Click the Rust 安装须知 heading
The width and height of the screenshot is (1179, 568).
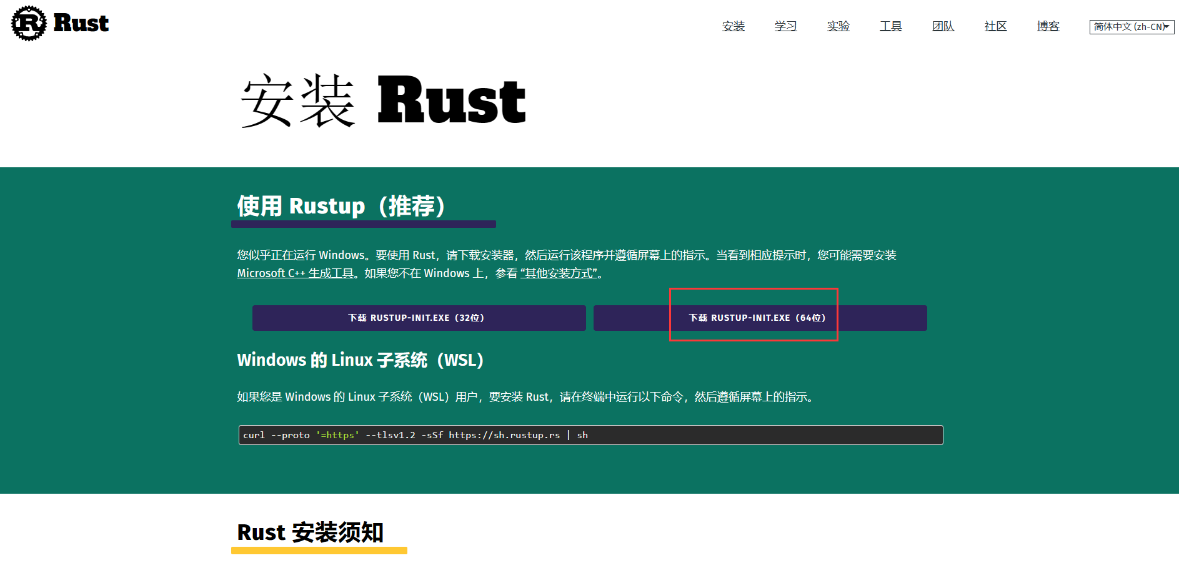pos(311,532)
